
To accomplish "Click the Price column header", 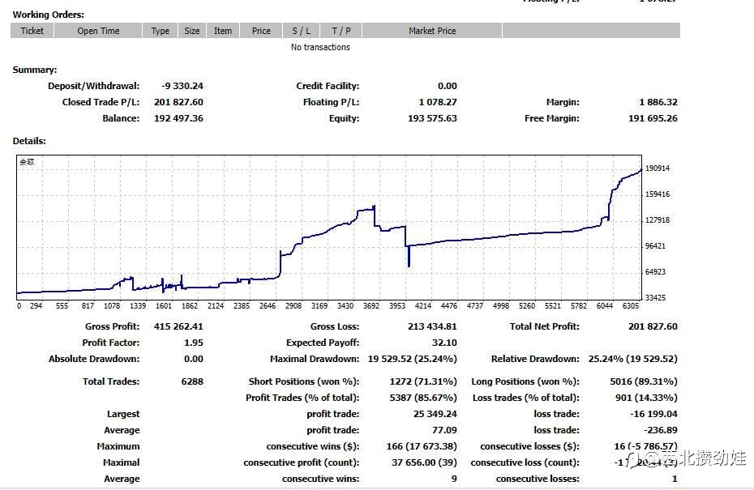I will 261,31.
